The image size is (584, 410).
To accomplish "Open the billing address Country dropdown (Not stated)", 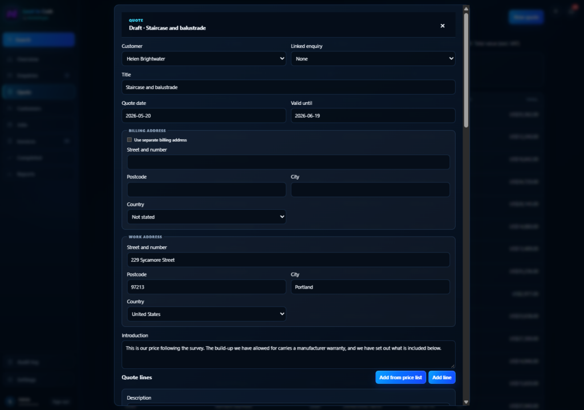I will 206,217.
